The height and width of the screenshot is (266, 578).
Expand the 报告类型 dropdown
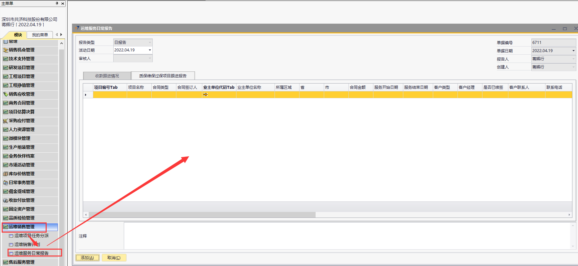[x=150, y=42]
